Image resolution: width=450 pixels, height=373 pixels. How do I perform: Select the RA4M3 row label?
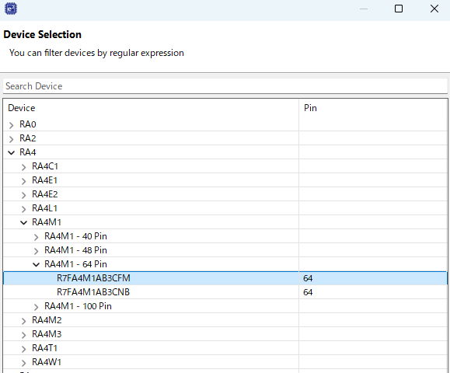[47, 334]
